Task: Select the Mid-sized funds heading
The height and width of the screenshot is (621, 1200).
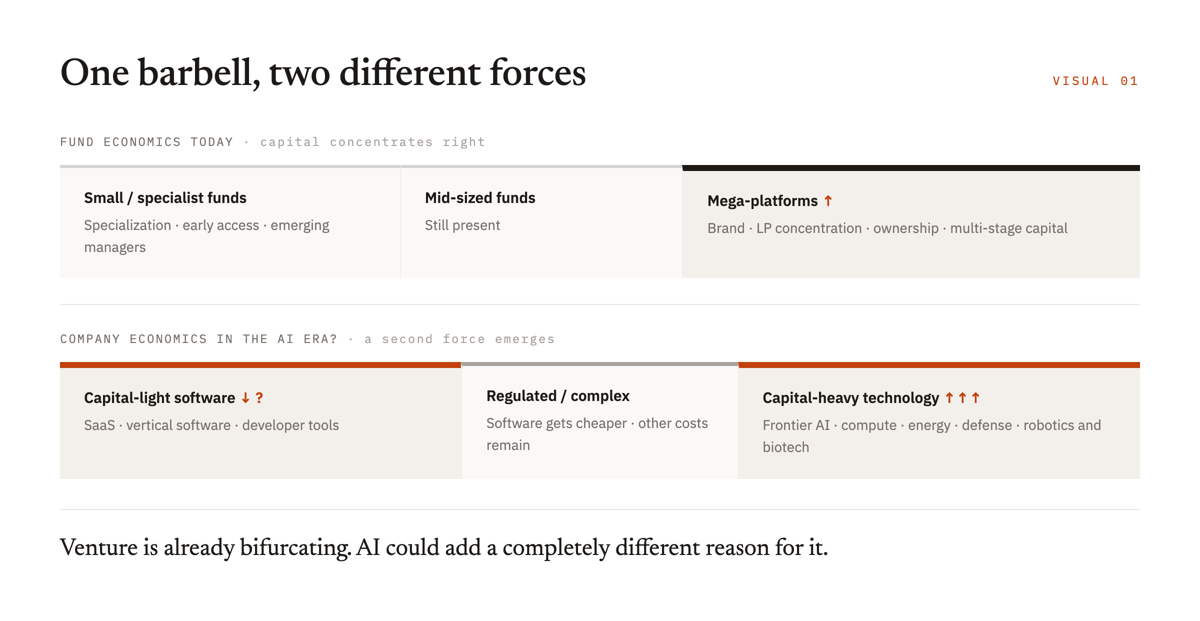Action: (x=480, y=198)
